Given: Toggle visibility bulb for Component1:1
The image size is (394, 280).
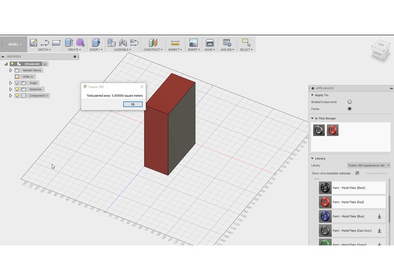Looking at the screenshot, I should [17, 96].
